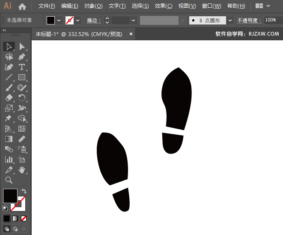Click the Home icon in top bar

(22, 6)
